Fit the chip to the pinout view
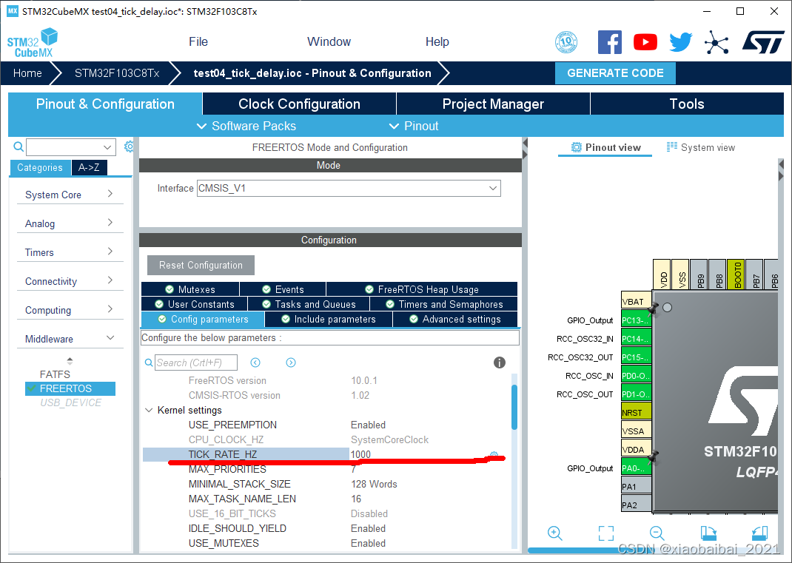 click(x=605, y=533)
